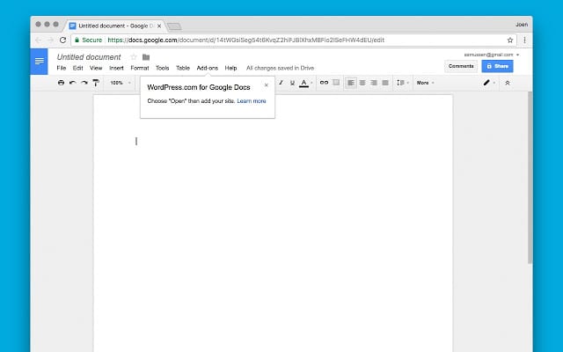Select the paint format tool
This screenshot has height=352, width=563.
click(x=96, y=83)
